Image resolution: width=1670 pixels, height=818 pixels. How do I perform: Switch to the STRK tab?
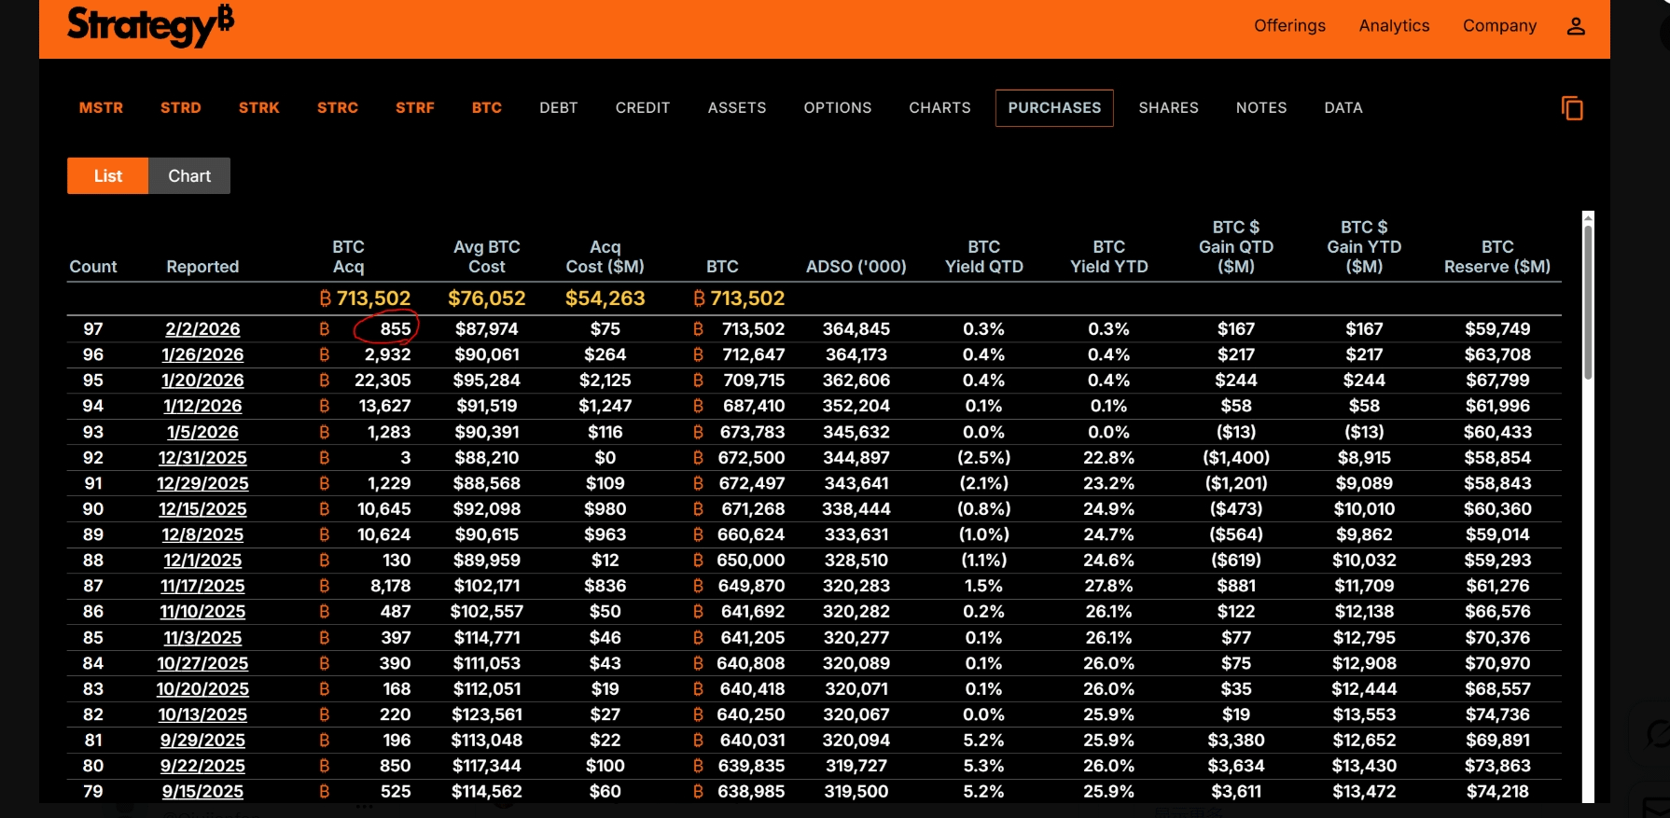pos(258,108)
